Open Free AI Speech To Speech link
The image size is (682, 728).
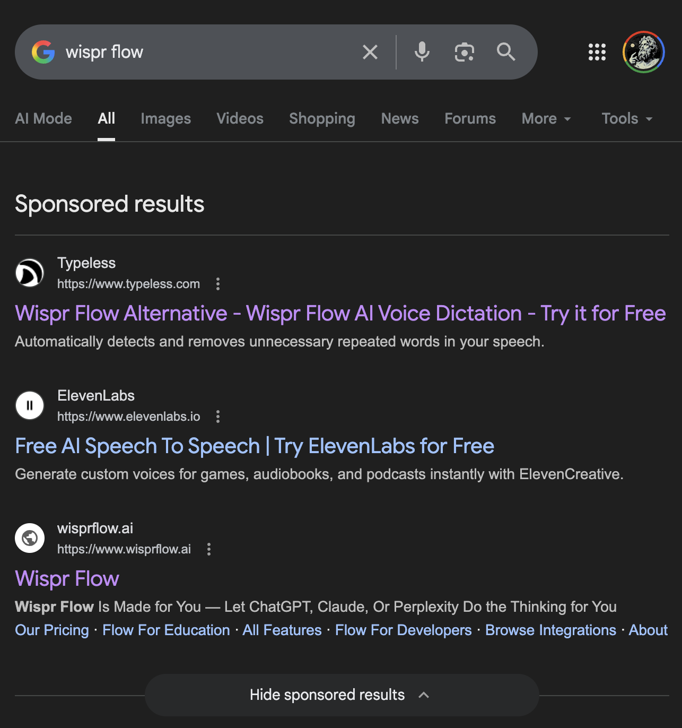pyautogui.click(x=255, y=446)
